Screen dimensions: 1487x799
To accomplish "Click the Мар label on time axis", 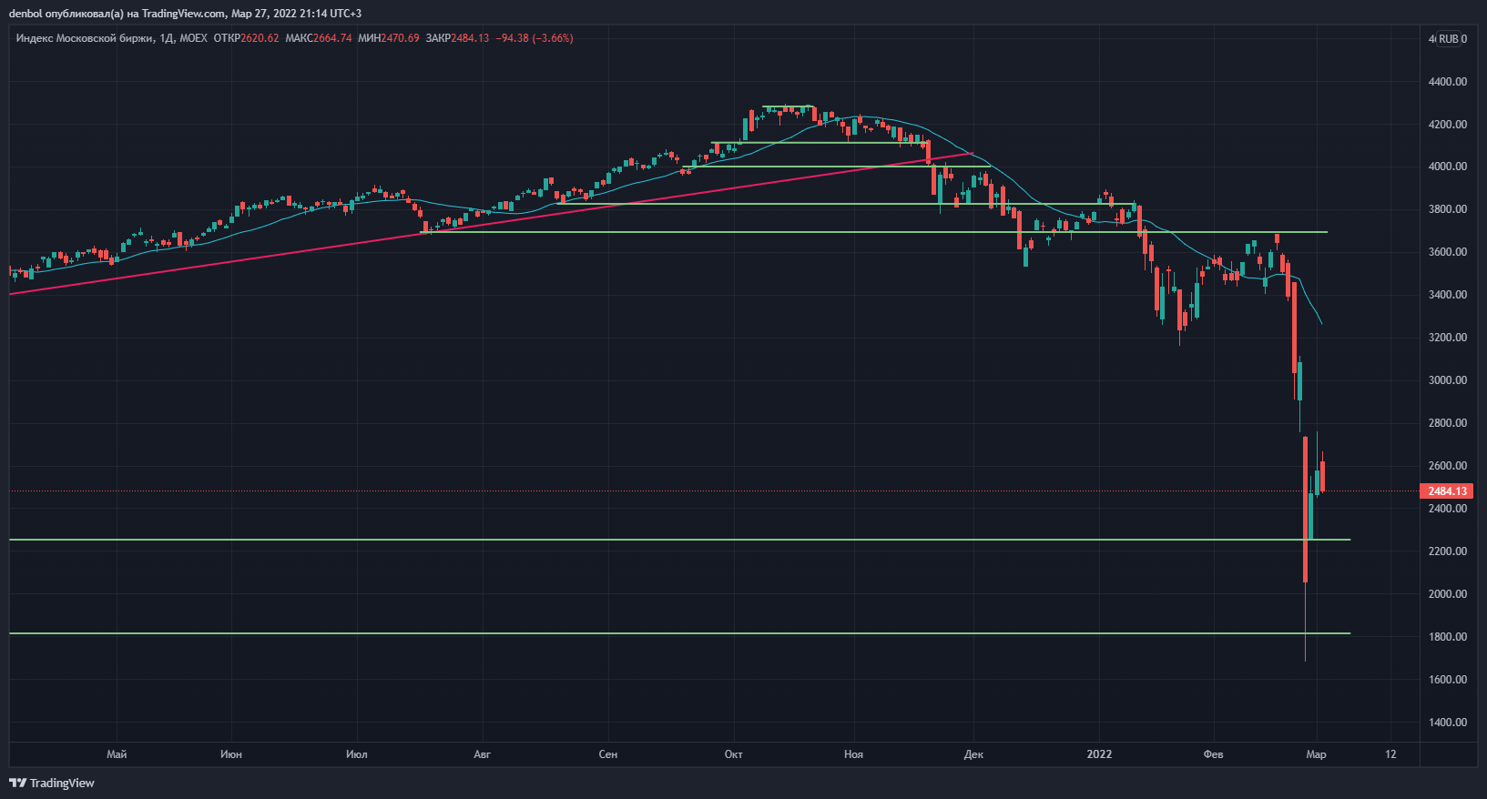I will 1317,754.
